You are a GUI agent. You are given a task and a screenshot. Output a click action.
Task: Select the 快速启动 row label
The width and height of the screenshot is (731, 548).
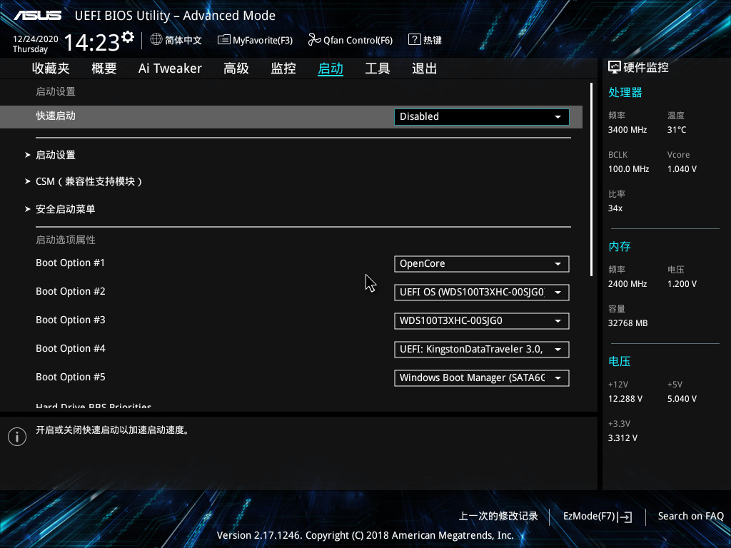[56, 116]
